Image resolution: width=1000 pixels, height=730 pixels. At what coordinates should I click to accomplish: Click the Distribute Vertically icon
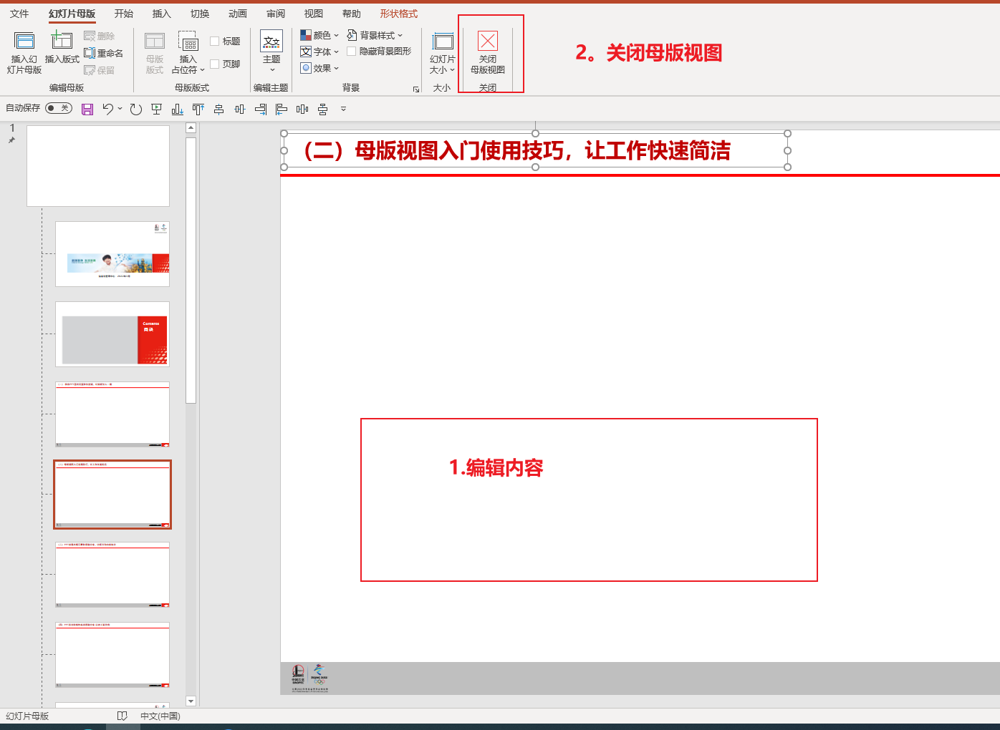coord(323,109)
